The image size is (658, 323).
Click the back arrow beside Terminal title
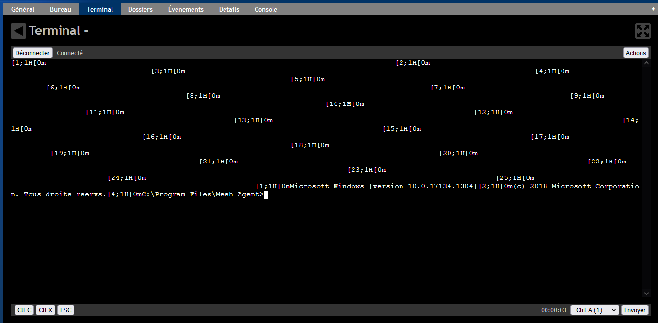(x=18, y=30)
